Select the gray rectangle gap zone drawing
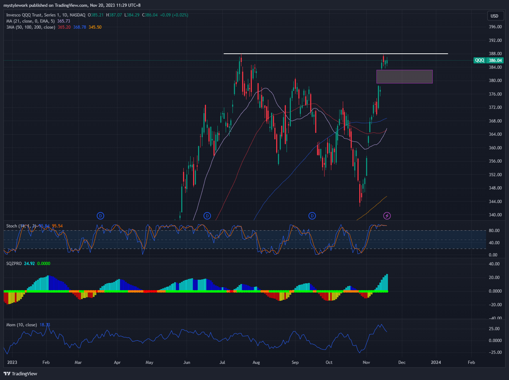This screenshot has height=380, width=509. (x=404, y=77)
